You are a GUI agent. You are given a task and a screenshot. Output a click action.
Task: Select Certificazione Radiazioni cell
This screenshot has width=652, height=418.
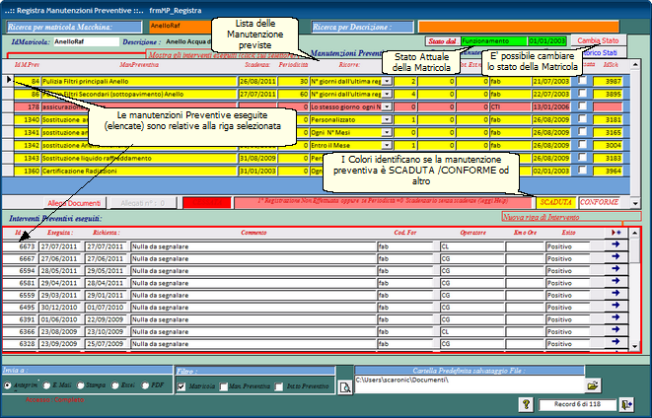[x=139, y=172]
